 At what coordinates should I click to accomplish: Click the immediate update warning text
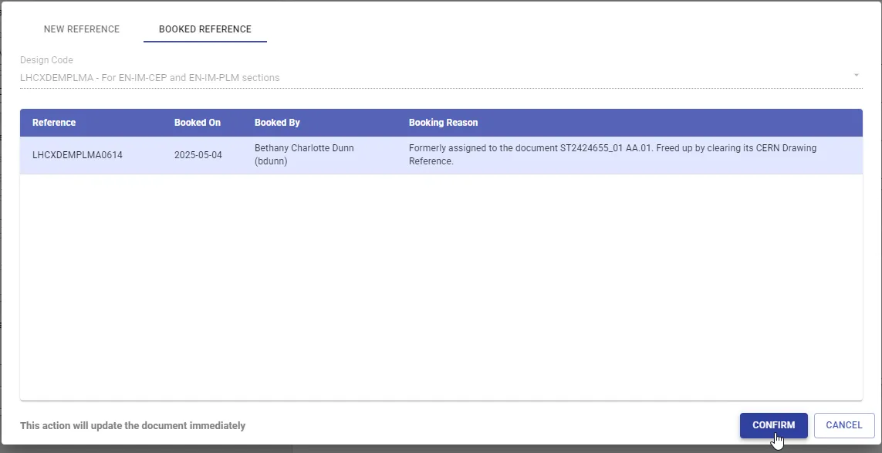(x=133, y=426)
